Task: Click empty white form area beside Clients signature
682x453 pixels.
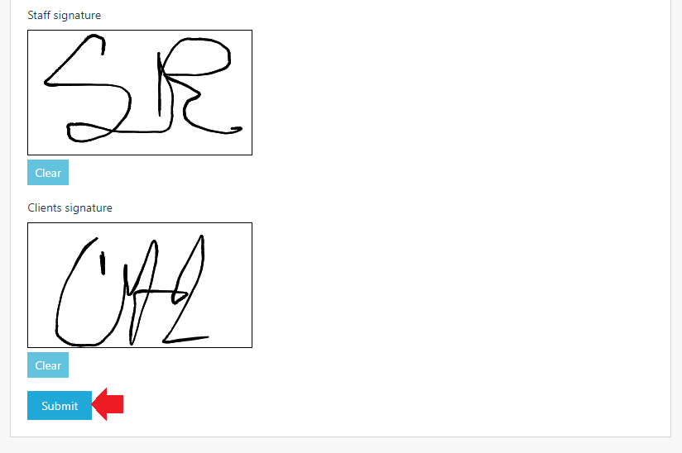Action: [457, 285]
